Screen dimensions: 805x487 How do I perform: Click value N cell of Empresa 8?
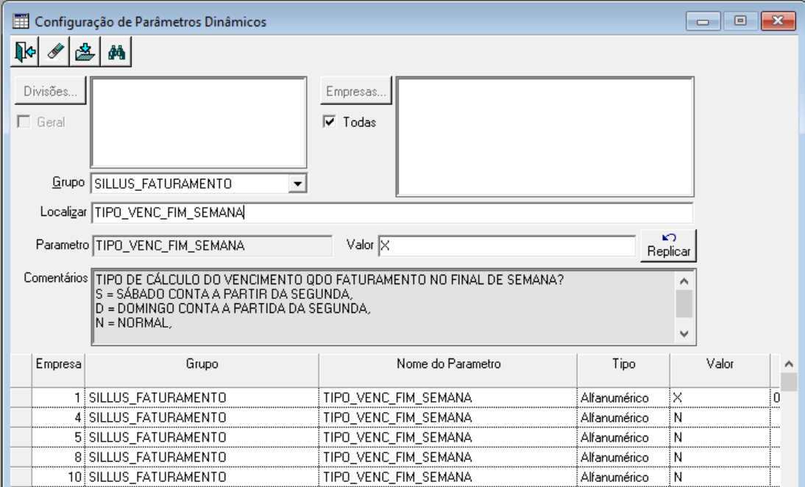pos(720,458)
